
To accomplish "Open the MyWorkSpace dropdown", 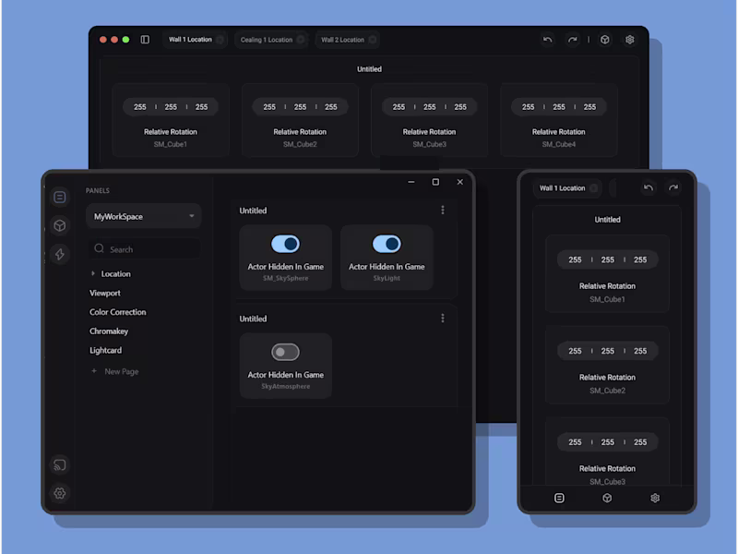I will tap(144, 216).
